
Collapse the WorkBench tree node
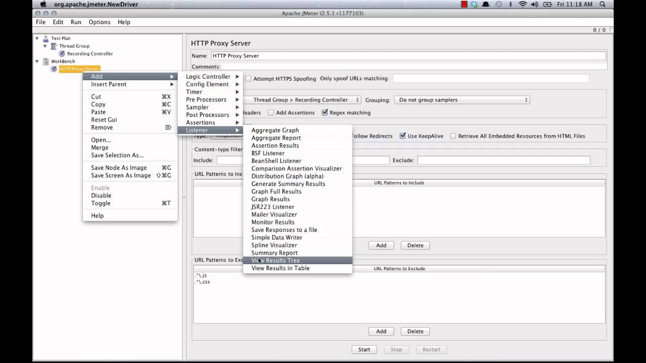click(37, 62)
